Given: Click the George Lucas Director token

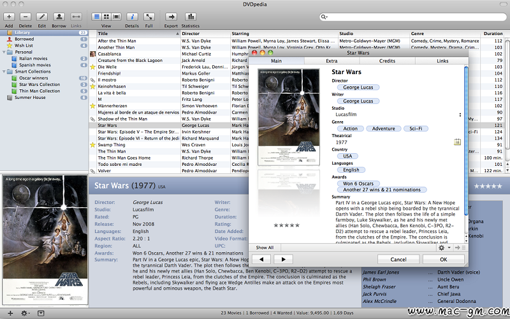Looking at the screenshot, I should [x=358, y=87].
